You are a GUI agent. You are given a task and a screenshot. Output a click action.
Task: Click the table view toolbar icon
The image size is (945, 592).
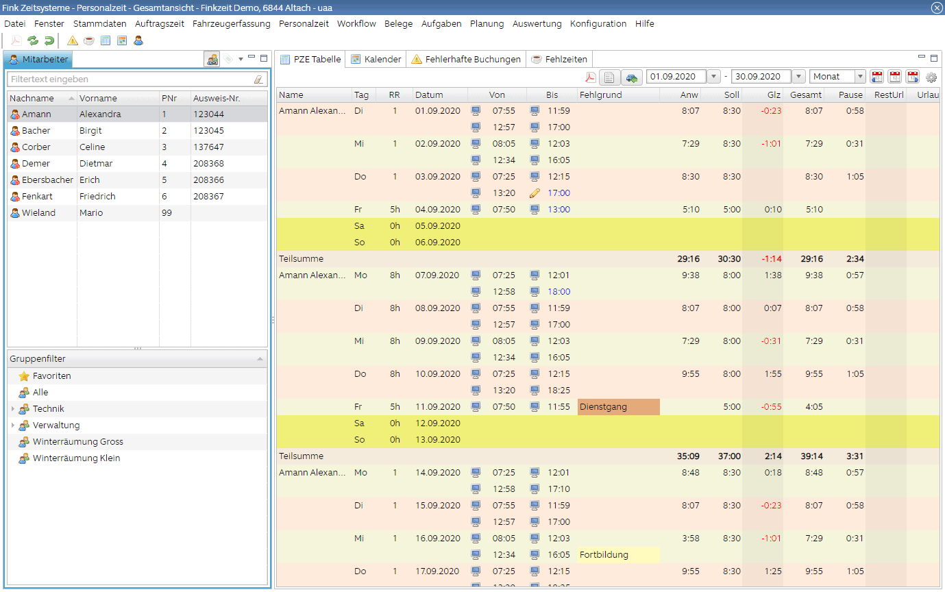(106, 40)
